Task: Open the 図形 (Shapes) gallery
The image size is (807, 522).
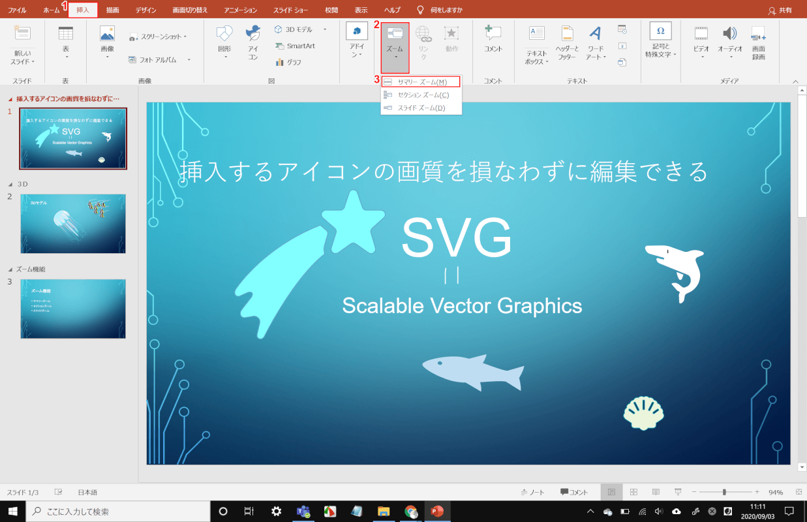Action: click(x=224, y=44)
